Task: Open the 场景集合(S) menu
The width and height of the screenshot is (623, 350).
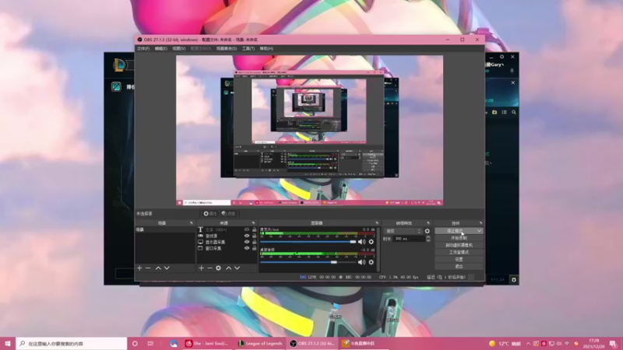Action: [x=227, y=48]
